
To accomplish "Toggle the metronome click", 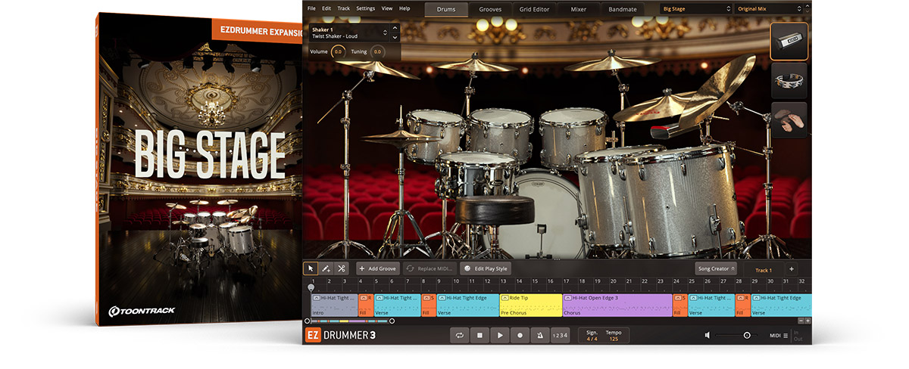I will [x=539, y=335].
